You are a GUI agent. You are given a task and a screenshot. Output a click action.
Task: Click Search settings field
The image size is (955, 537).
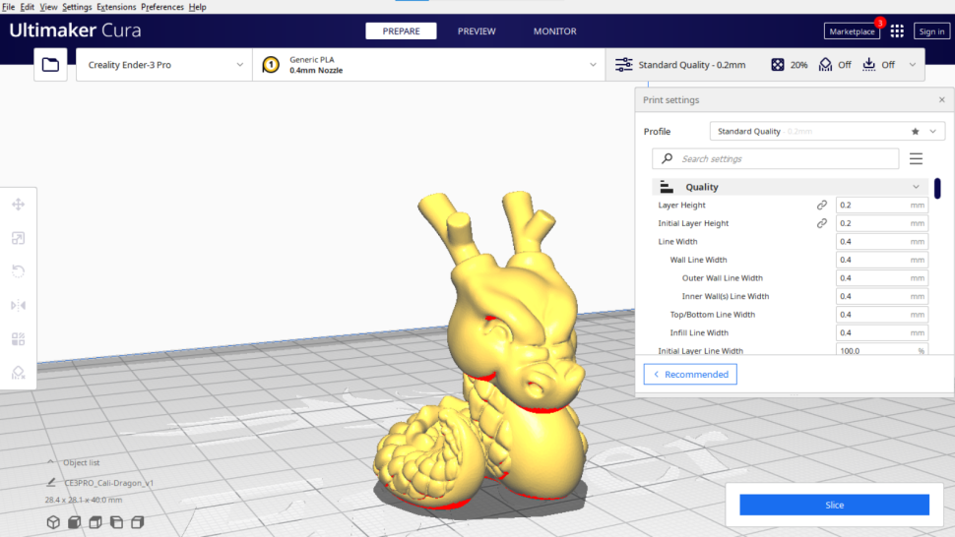click(x=776, y=158)
